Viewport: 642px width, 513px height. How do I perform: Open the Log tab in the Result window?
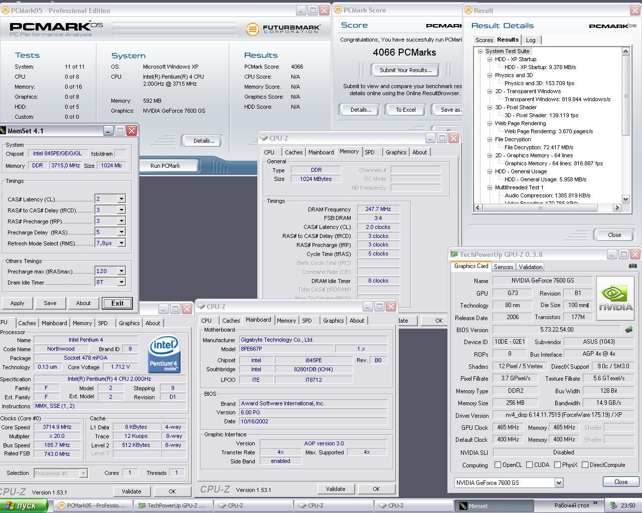pos(531,40)
